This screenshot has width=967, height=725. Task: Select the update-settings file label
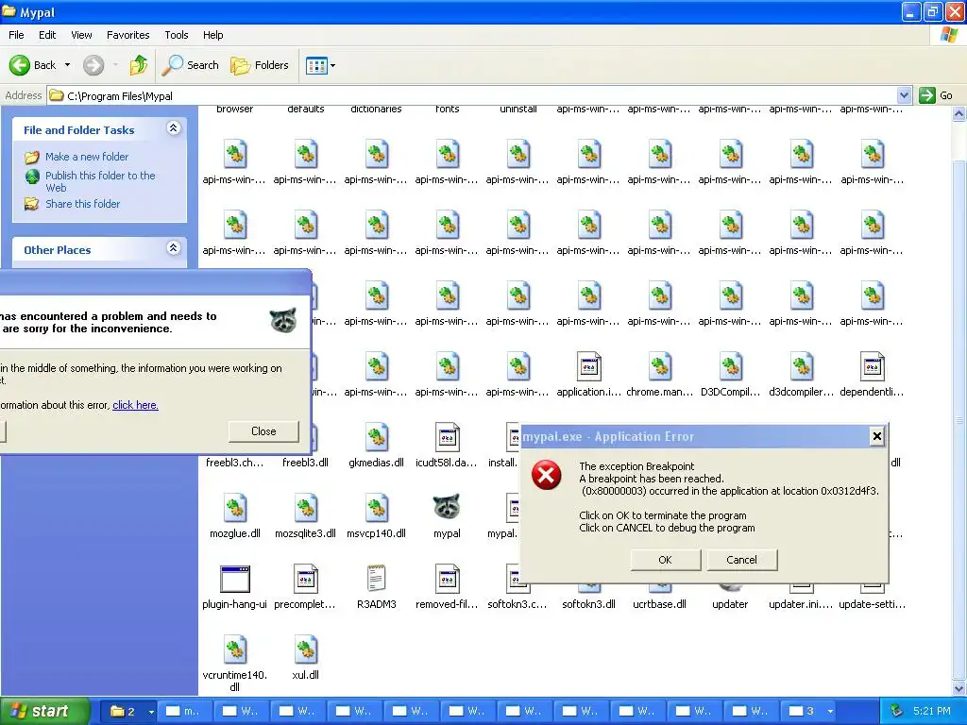point(872,604)
